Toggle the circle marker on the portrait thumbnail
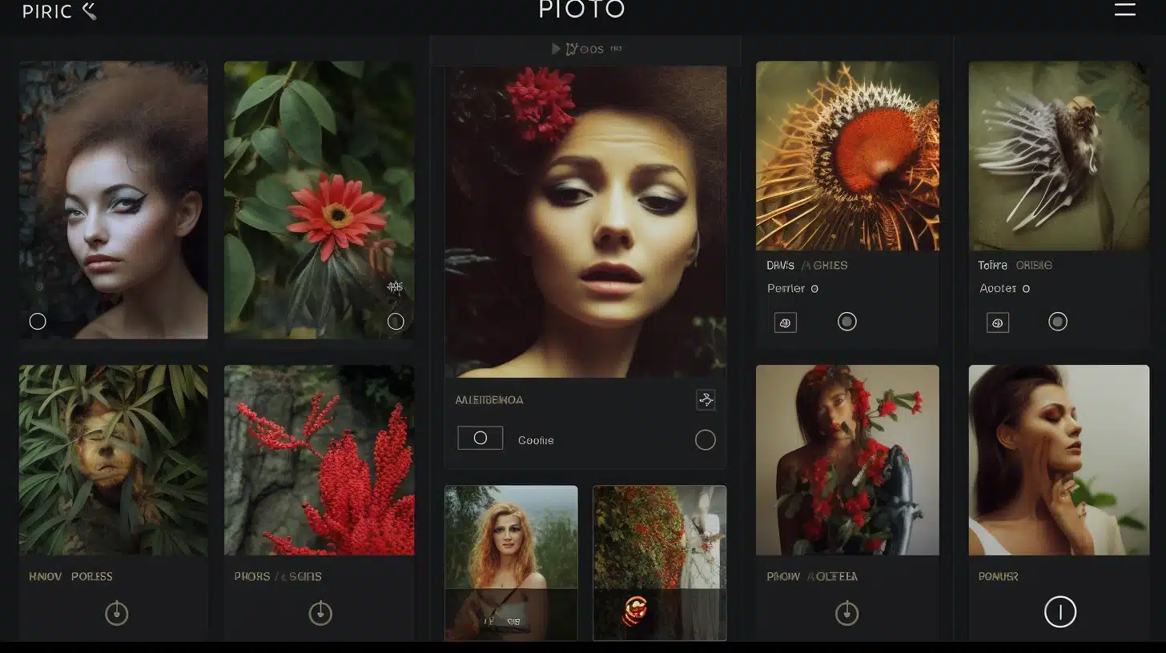Viewport: 1166px width, 653px height. (37, 321)
